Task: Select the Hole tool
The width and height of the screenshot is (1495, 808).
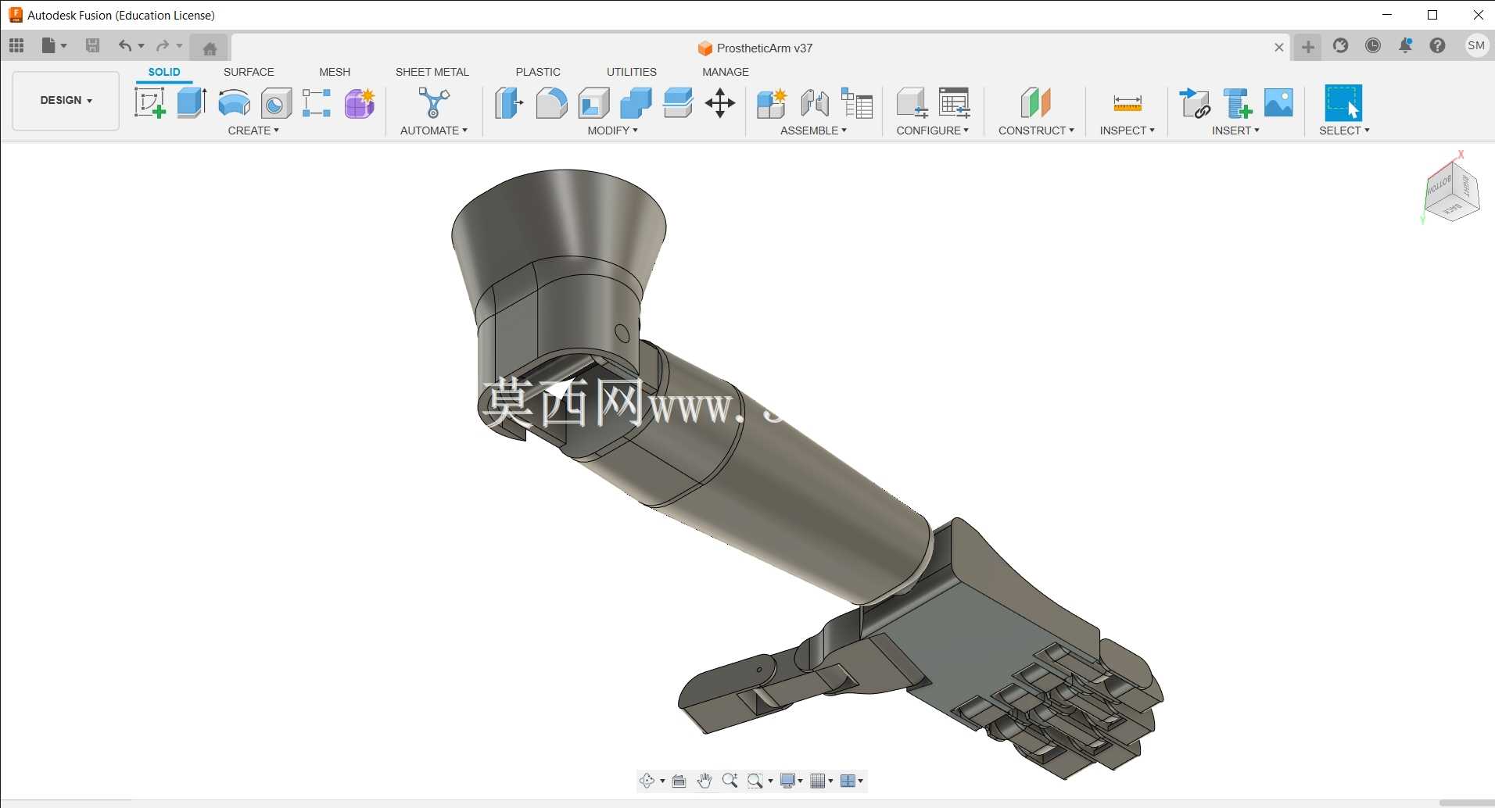Action: coord(276,102)
